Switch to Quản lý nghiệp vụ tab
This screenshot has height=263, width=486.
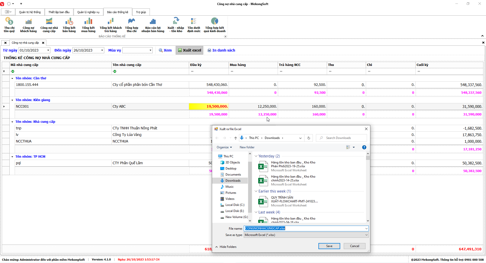pos(88,12)
